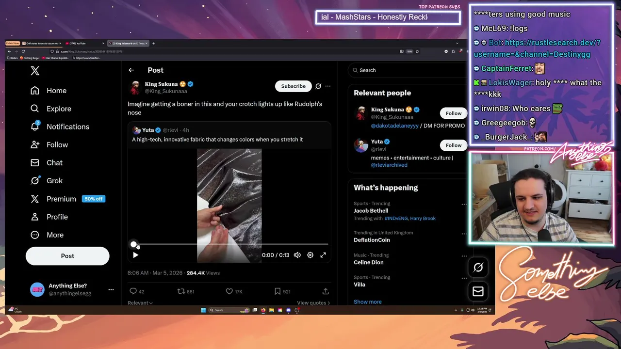Open video settings gear icon
The width and height of the screenshot is (621, 349).
click(310, 255)
